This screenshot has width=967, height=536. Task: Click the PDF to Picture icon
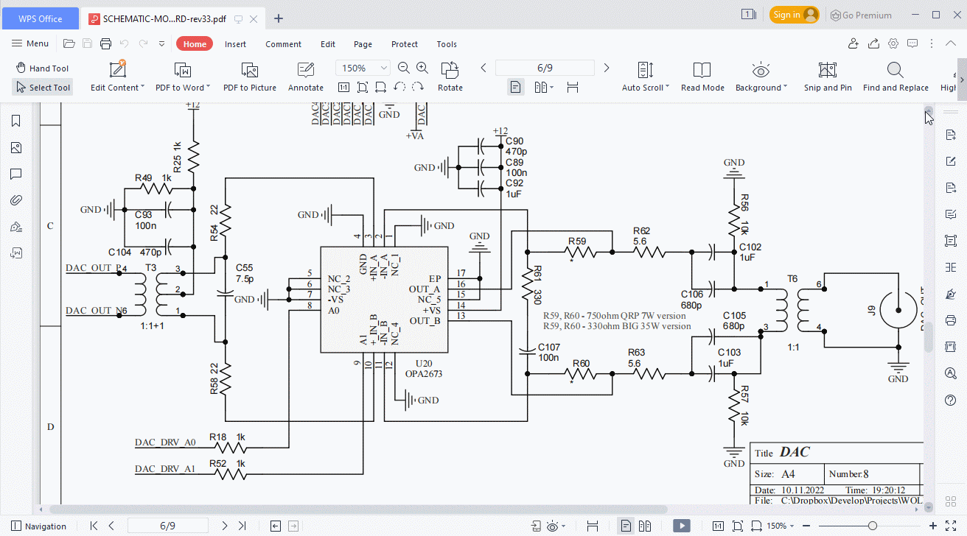point(250,77)
